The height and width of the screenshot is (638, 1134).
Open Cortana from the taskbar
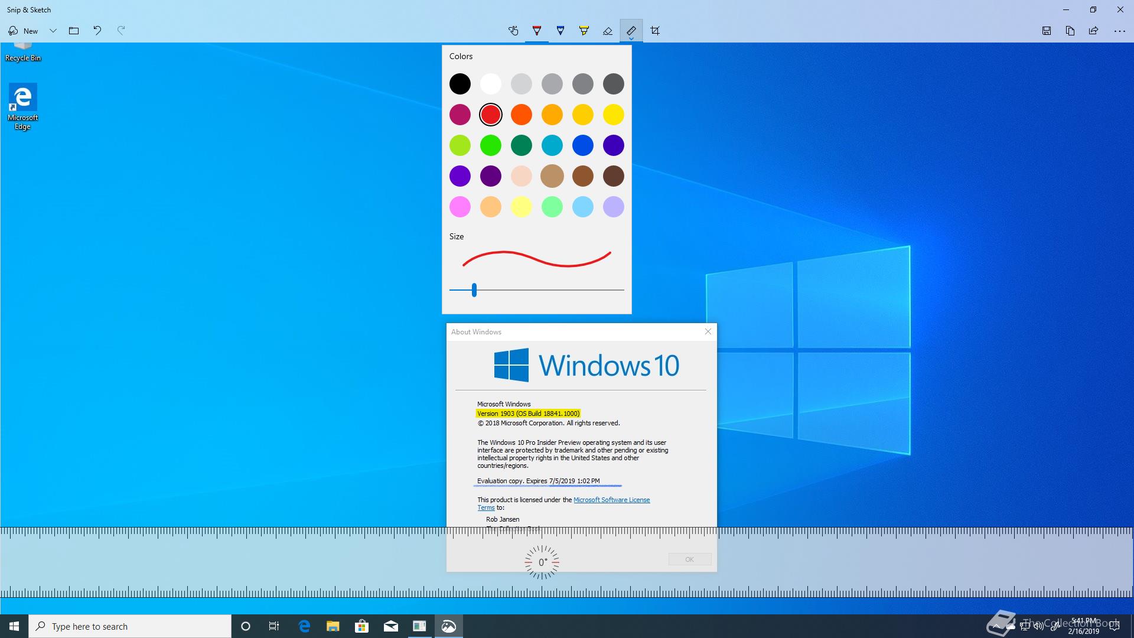(x=246, y=626)
